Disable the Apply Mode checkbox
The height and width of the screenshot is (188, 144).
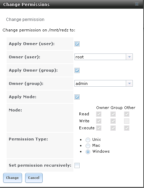click(77, 97)
